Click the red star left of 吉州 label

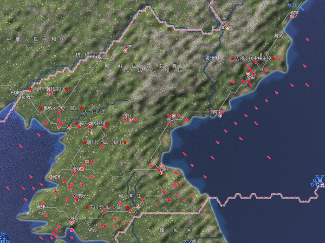click(x=233, y=59)
